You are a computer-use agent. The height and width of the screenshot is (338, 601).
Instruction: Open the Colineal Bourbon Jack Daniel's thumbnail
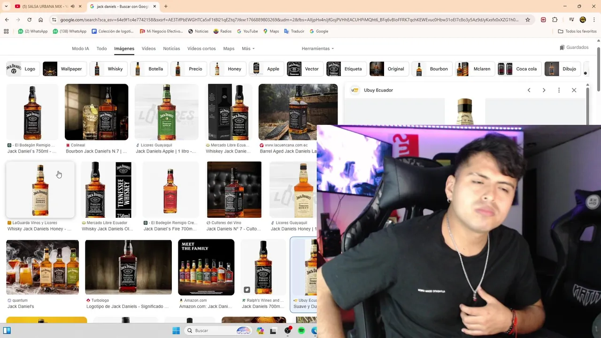96,112
